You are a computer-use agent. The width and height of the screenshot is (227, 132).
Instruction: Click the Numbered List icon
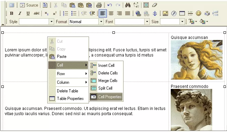point(66,13)
